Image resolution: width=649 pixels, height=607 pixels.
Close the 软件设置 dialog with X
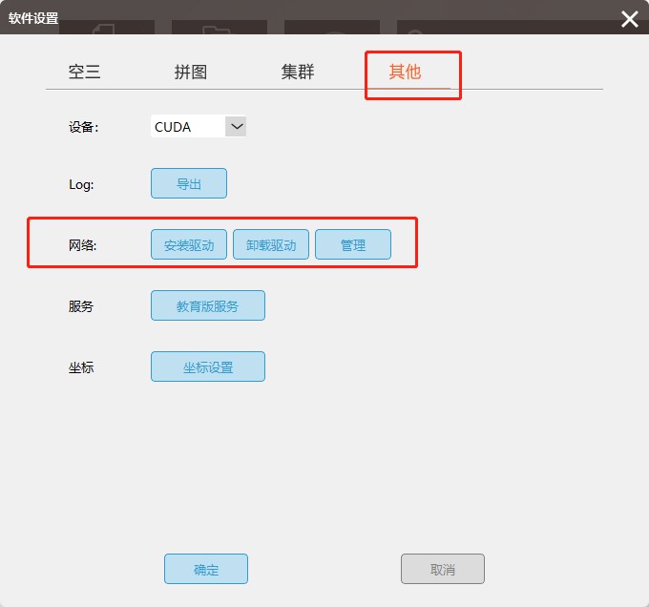point(629,19)
